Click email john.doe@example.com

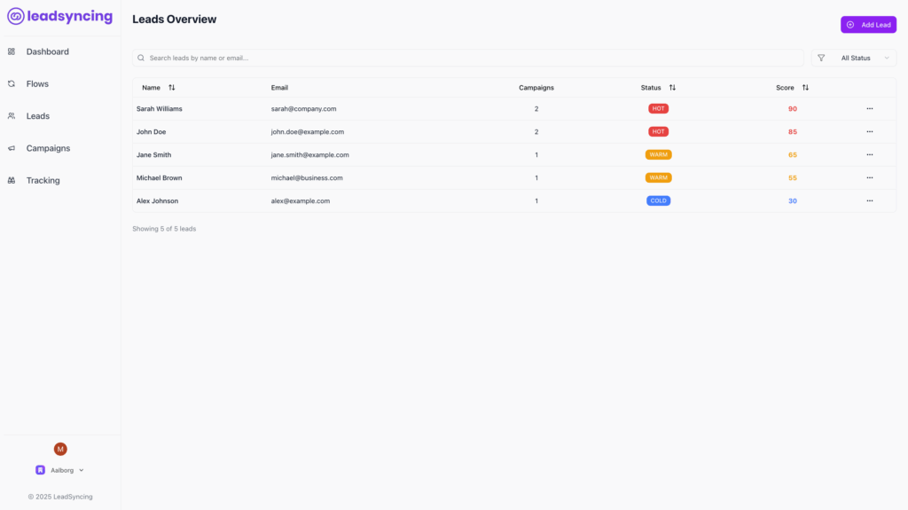308,131
